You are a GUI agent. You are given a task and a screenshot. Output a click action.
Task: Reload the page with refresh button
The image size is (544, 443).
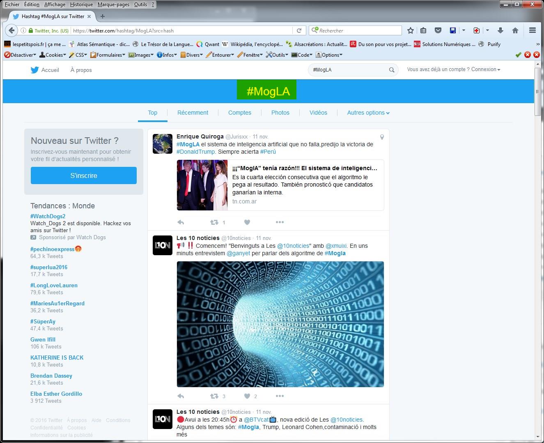(x=299, y=30)
